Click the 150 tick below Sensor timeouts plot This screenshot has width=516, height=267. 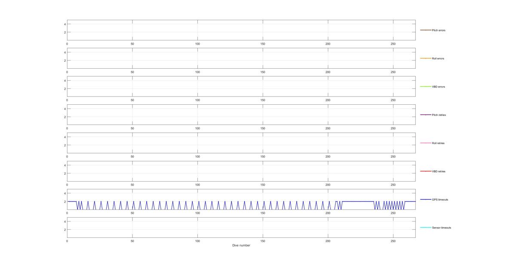(263, 241)
